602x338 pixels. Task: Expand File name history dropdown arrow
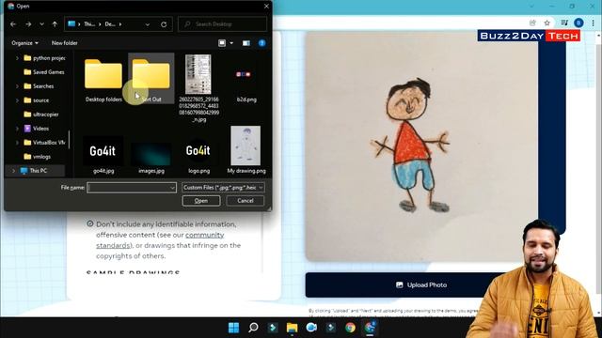pos(172,188)
